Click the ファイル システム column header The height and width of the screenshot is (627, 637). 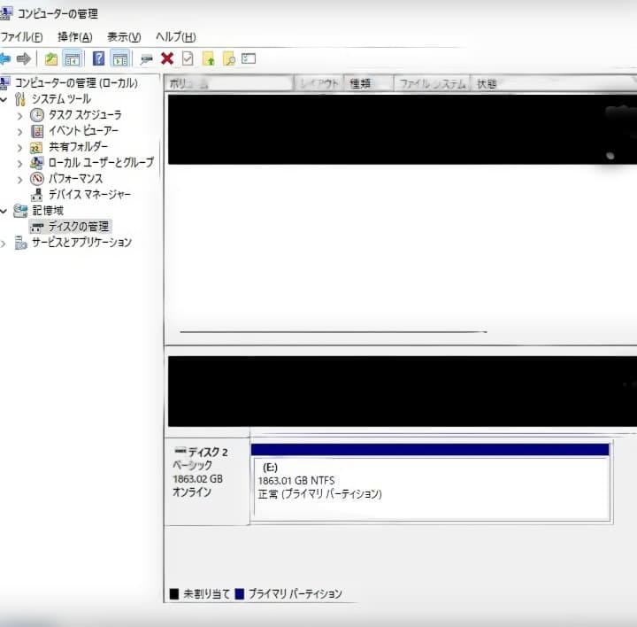pyautogui.click(x=432, y=84)
